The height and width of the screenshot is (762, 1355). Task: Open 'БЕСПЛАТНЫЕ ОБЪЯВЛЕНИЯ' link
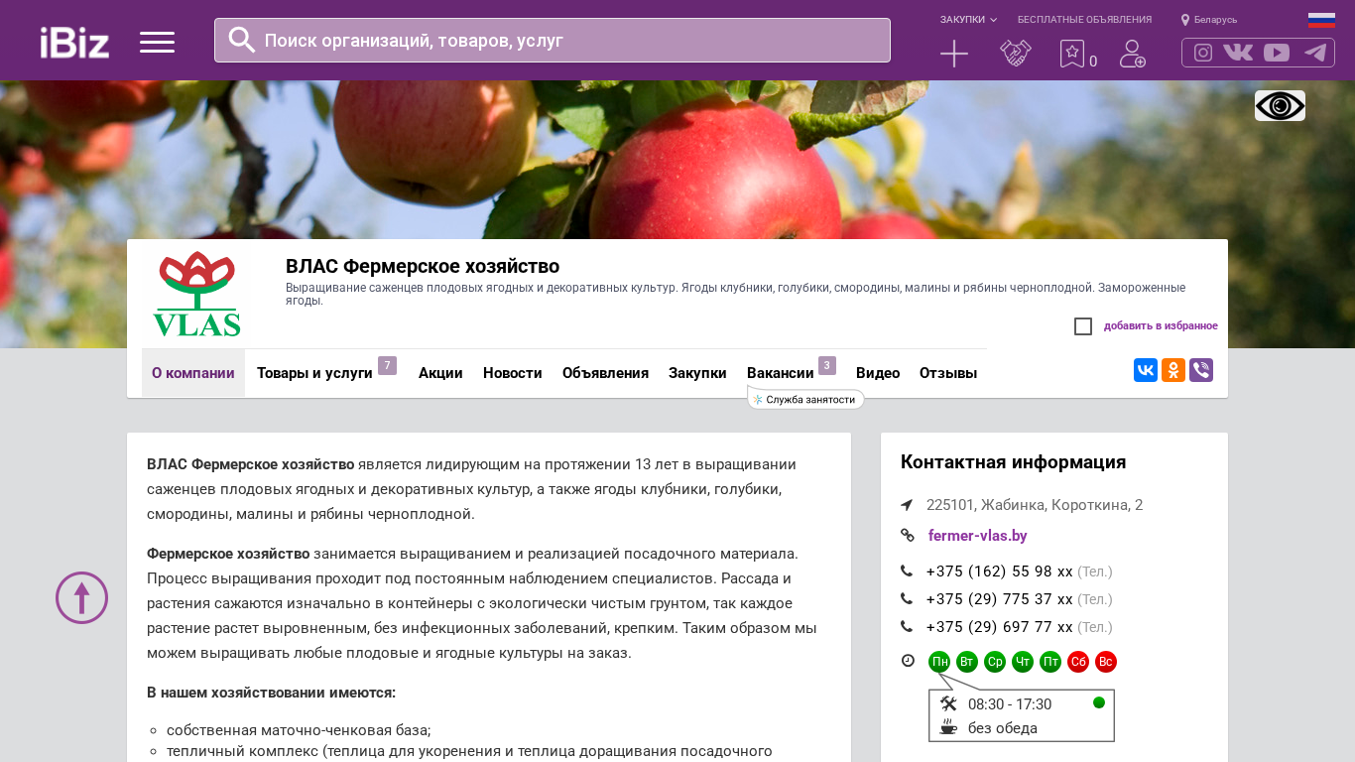(1084, 20)
